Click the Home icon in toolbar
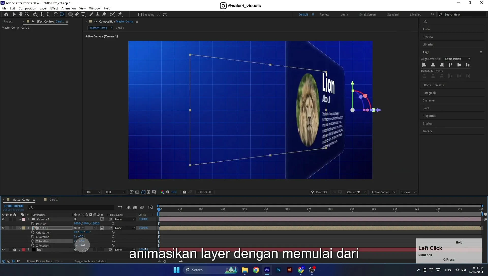488x276 pixels. (x=6, y=14)
